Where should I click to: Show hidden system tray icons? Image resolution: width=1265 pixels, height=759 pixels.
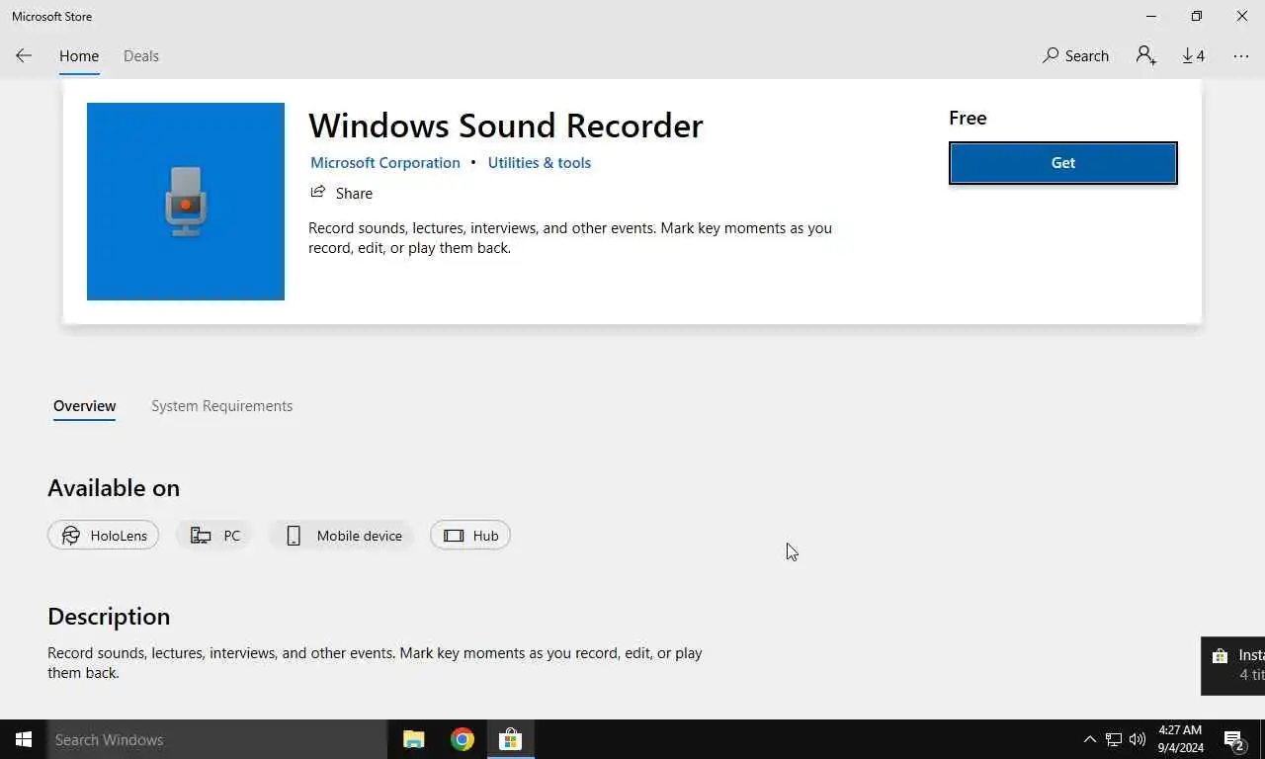point(1090,739)
